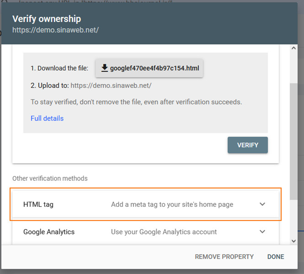Screen dimensions: 304x274
Task: Expand the Google Analytics chevron arrow
Action: (x=263, y=232)
